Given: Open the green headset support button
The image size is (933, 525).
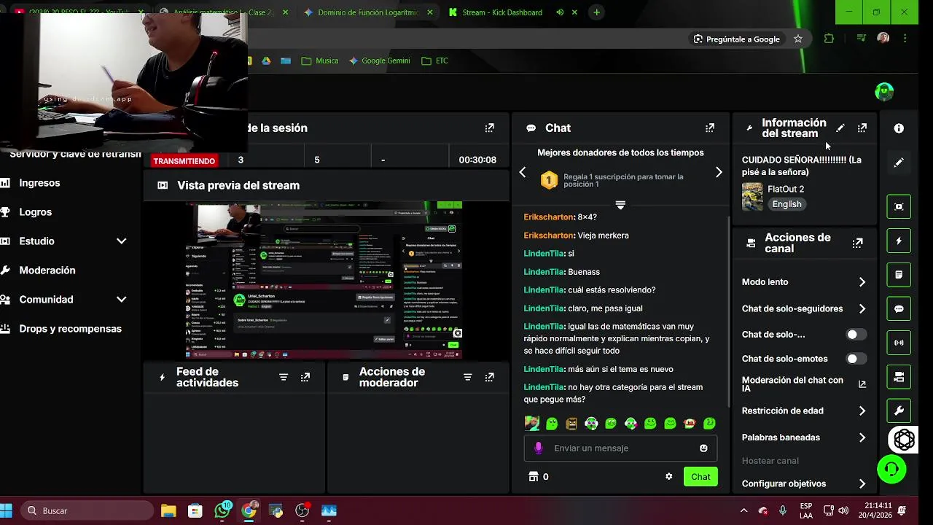Looking at the screenshot, I should pyautogui.click(x=891, y=469).
